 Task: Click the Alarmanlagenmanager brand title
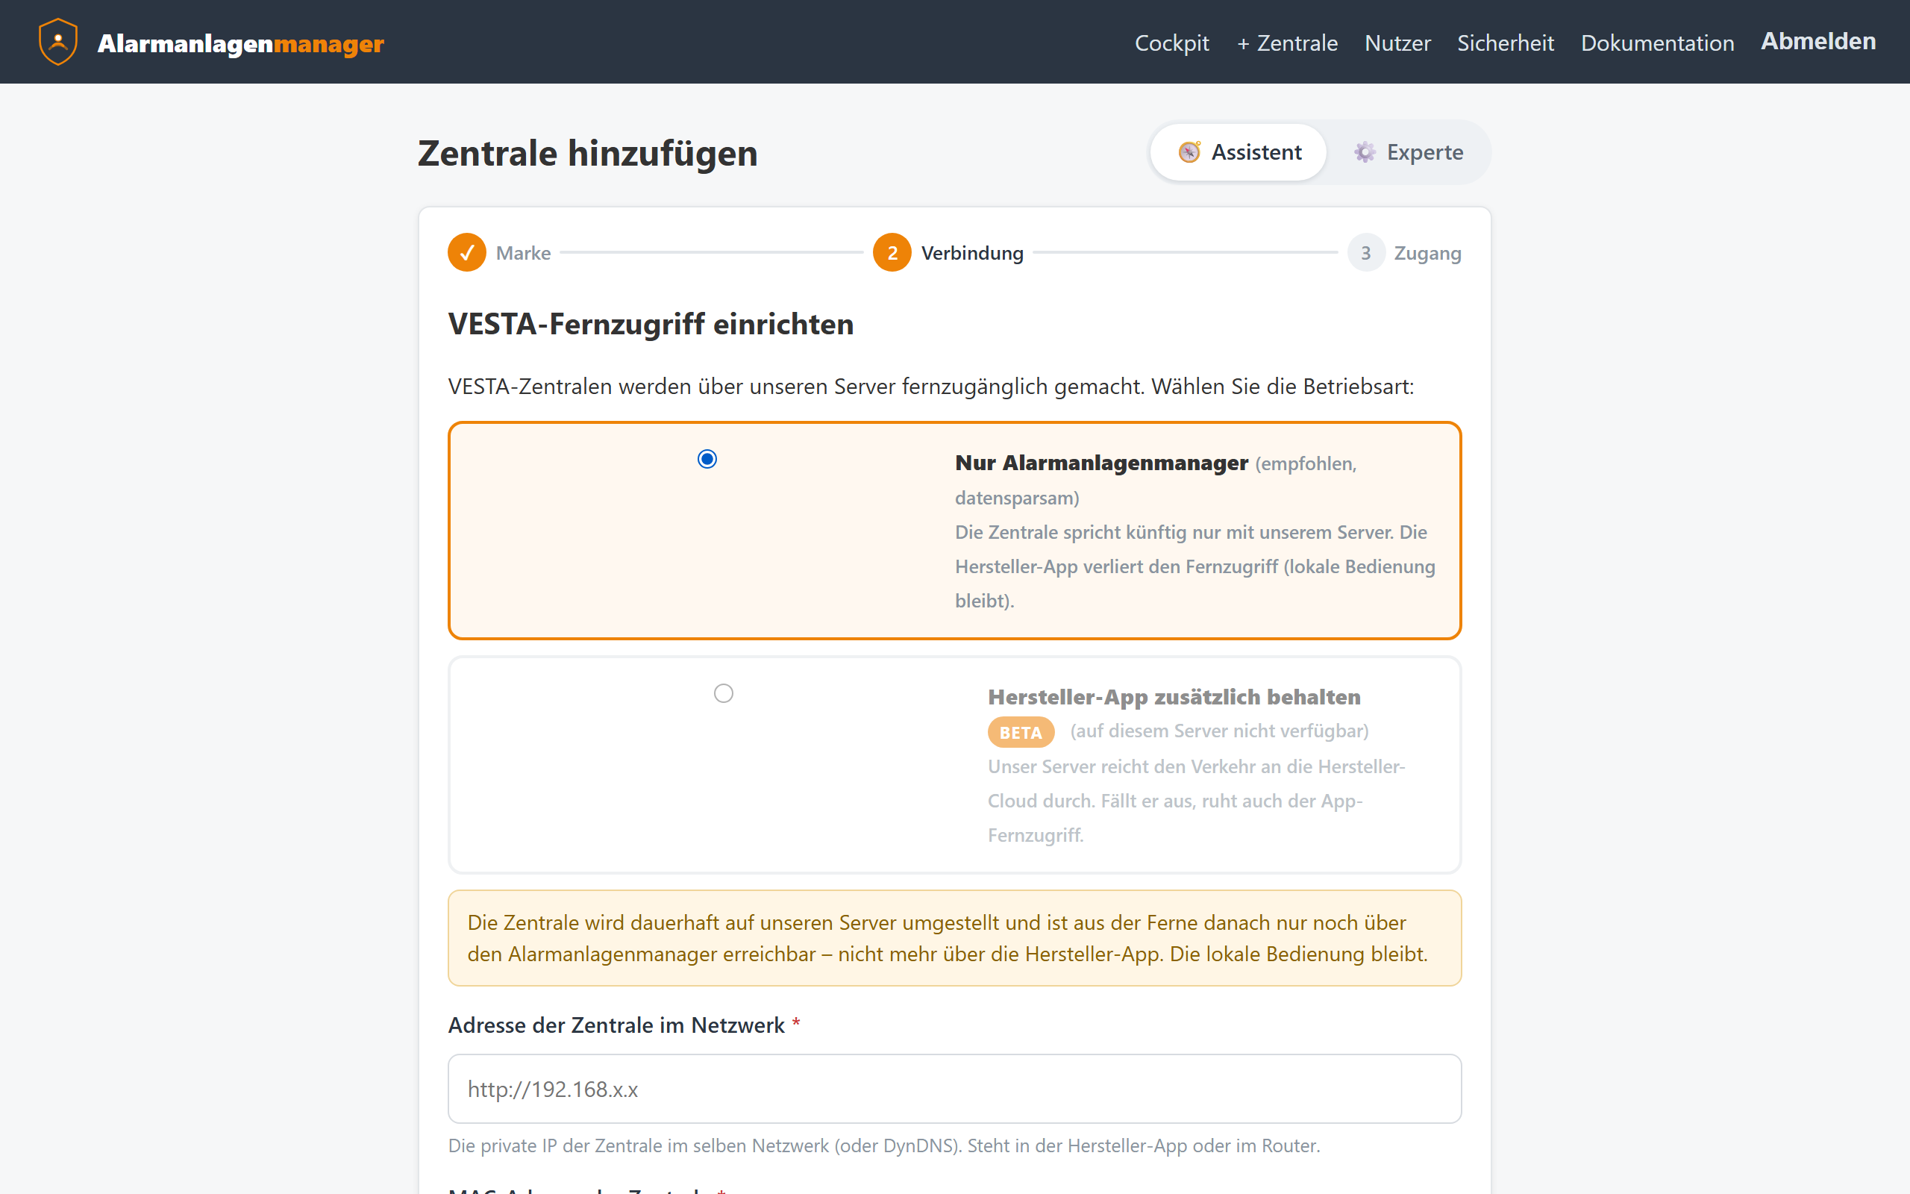241,43
